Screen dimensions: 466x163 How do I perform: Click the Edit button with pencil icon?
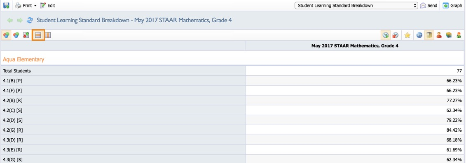click(47, 5)
